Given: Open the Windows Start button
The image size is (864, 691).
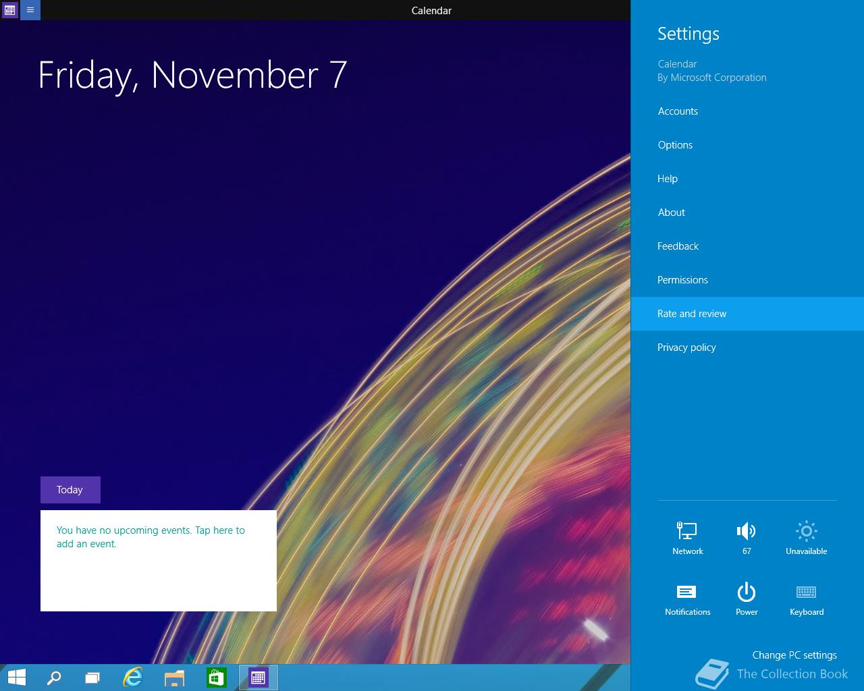Looking at the screenshot, I should click(16, 678).
